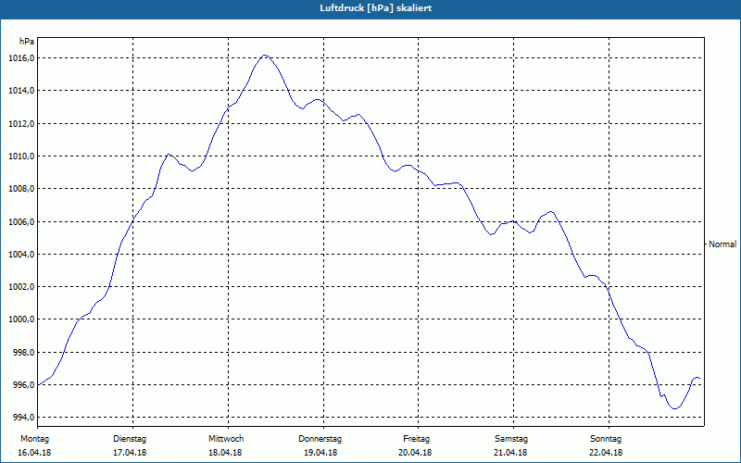Click the date 19.04.18
The image size is (741, 463).
(x=320, y=453)
